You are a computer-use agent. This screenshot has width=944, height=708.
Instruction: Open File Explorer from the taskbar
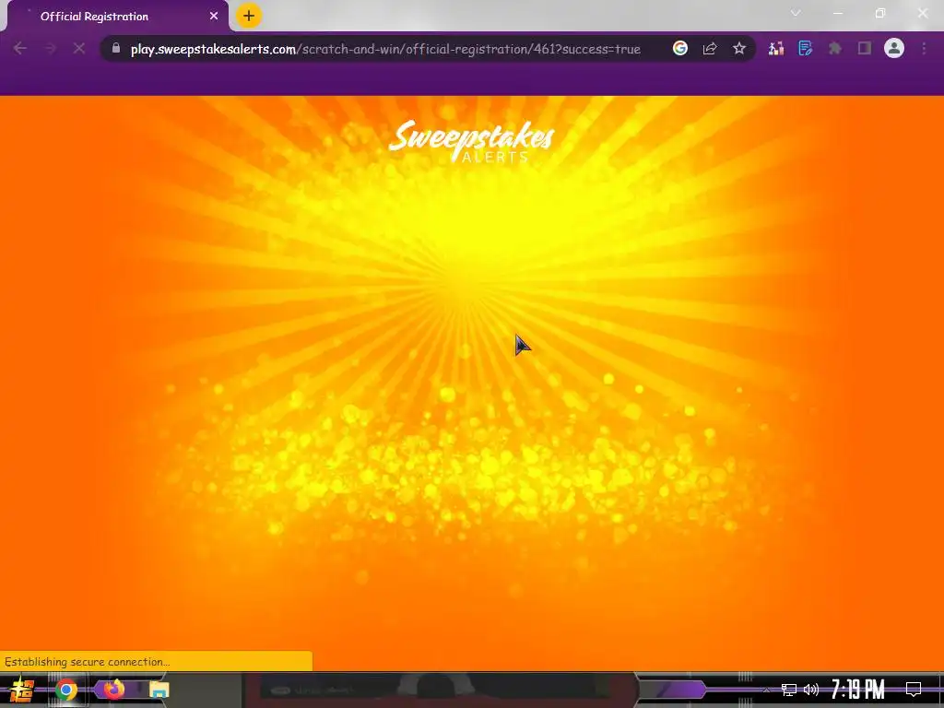click(159, 690)
